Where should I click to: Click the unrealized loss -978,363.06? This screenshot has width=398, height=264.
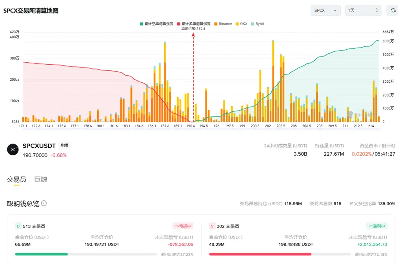click(x=180, y=244)
